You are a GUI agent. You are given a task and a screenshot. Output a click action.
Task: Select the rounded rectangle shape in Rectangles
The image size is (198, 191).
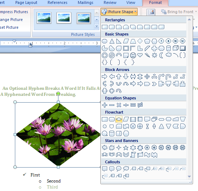[112, 27]
